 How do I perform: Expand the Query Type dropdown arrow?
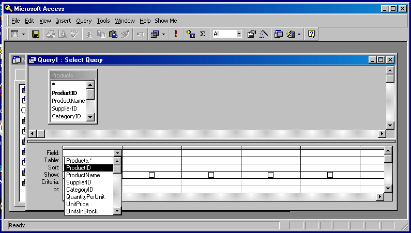point(163,34)
